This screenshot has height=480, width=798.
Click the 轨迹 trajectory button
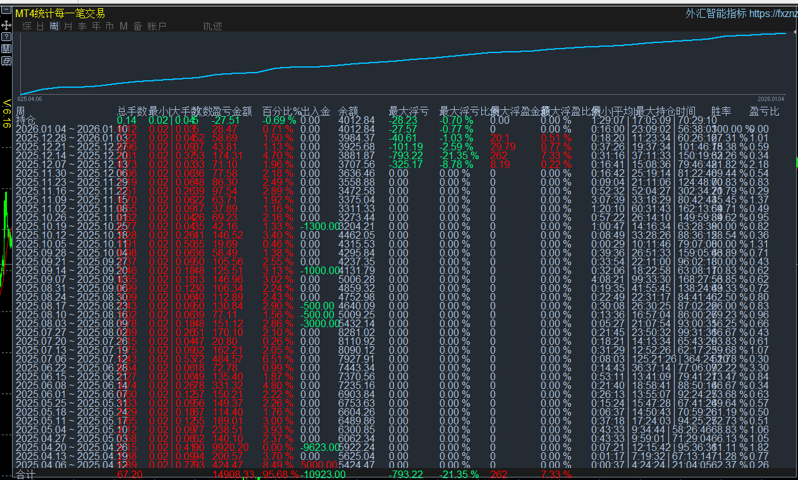(x=212, y=27)
